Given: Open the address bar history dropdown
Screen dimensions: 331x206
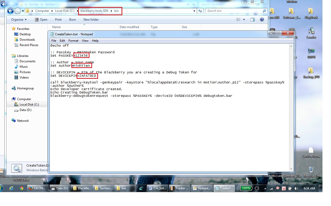Looking at the screenshot, I should (x=194, y=11).
